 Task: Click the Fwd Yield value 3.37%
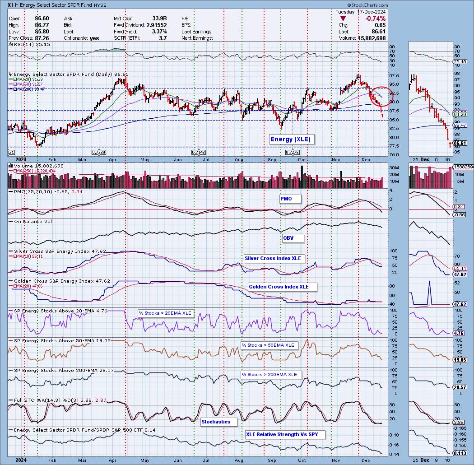pos(159,32)
